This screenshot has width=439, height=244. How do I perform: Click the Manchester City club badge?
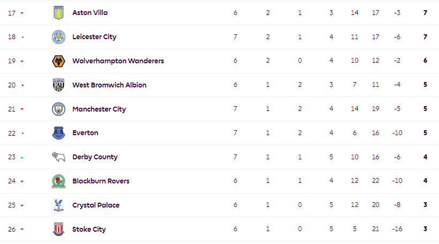[58, 109]
